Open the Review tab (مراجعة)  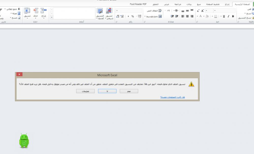(x=178, y=4)
